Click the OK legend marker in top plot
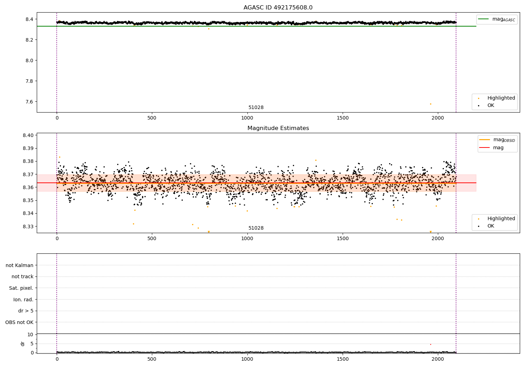525x367 pixels. pos(478,106)
